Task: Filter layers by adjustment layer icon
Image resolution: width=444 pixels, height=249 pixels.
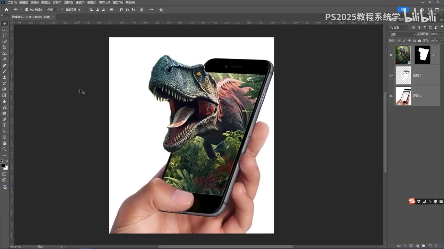Action: [419, 27]
